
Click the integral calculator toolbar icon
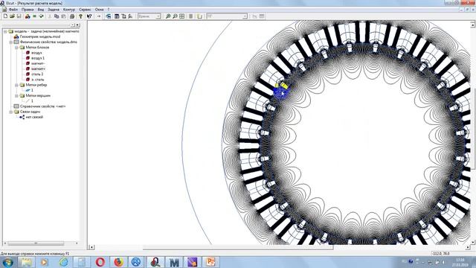pyautogui.click(x=131, y=16)
